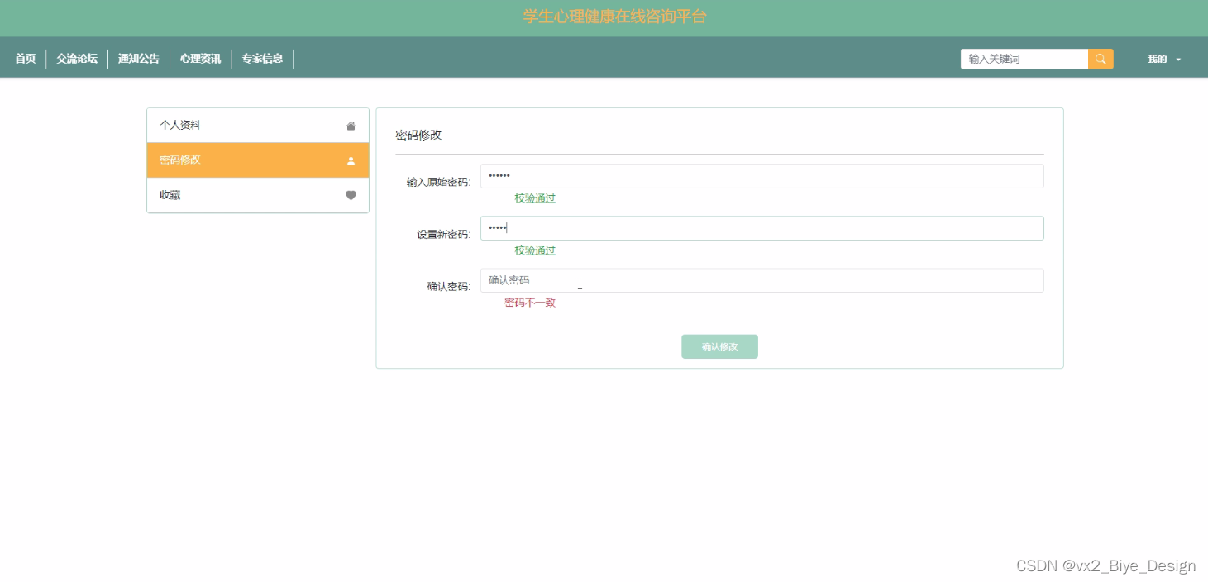
Task: Click the 输入原始密码: field label
Action: tap(438, 183)
